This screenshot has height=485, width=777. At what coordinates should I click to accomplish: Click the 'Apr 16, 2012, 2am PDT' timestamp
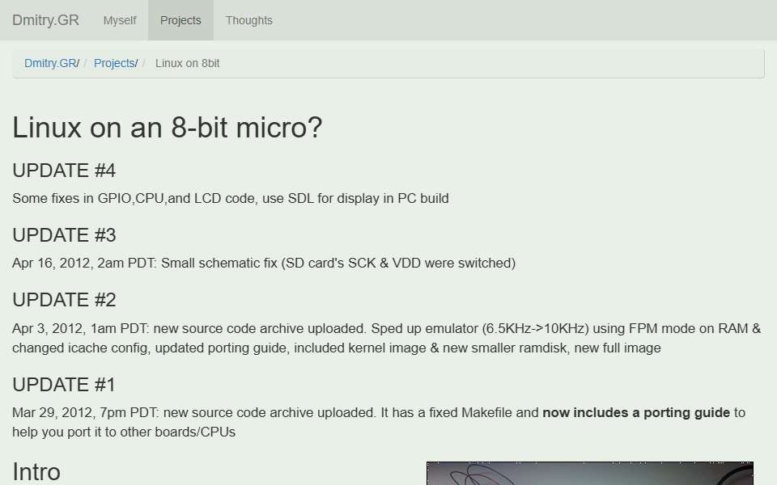(x=83, y=264)
